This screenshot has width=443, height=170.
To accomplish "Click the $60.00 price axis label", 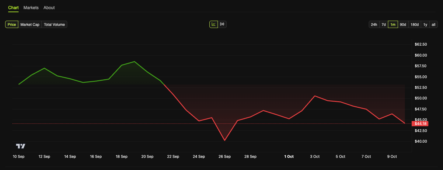I will click(421, 55).
